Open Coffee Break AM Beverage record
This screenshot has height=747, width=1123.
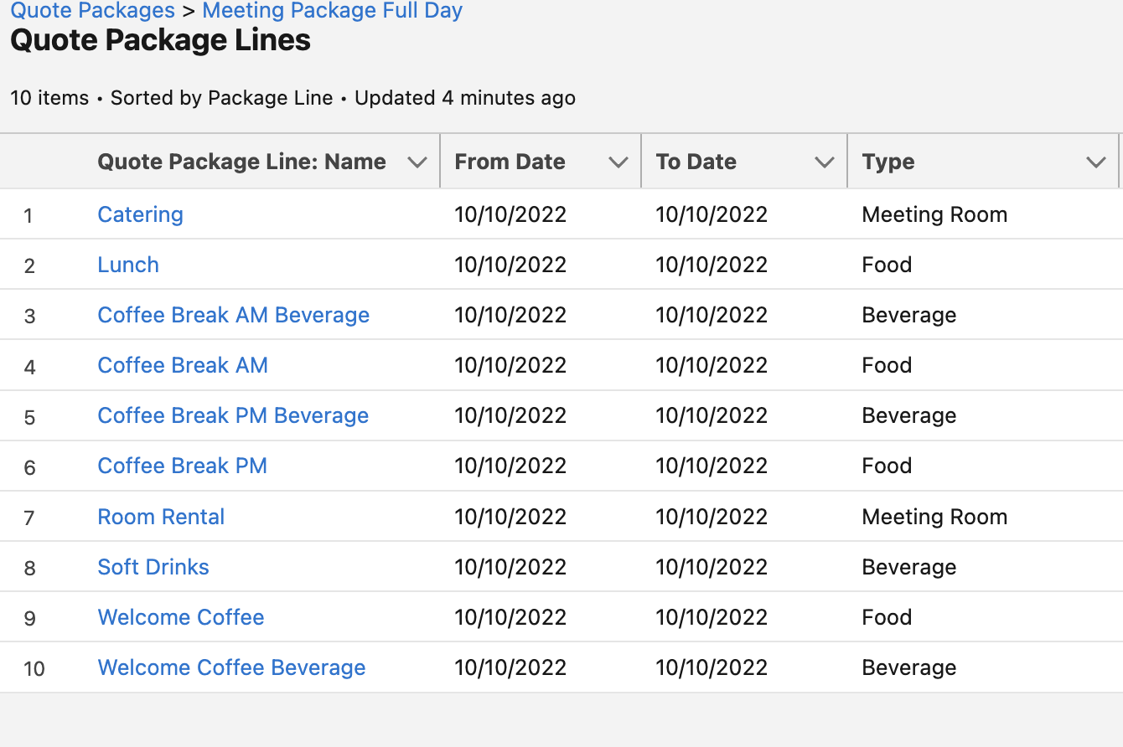pyautogui.click(x=233, y=315)
